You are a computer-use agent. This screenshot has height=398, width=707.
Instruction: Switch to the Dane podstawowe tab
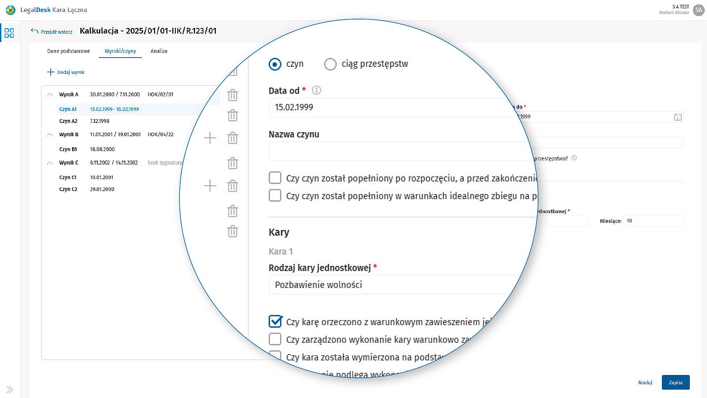(68, 51)
